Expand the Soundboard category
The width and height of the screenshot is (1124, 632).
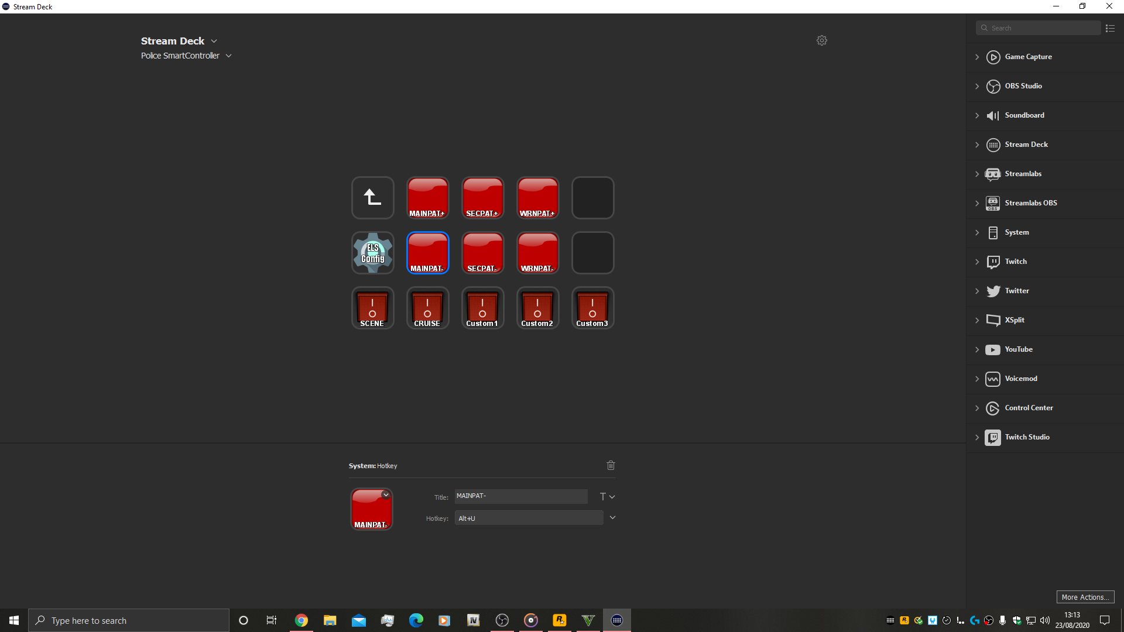click(977, 115)
